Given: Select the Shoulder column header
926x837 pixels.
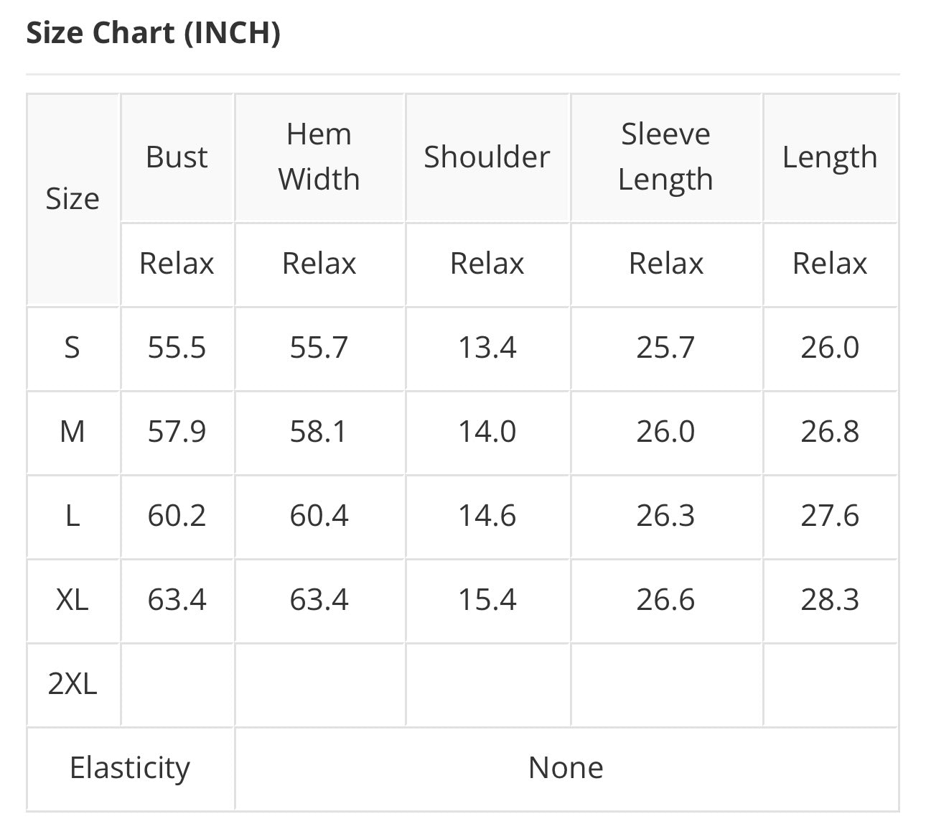Looking at the screenshot, I should pos(487,157).
